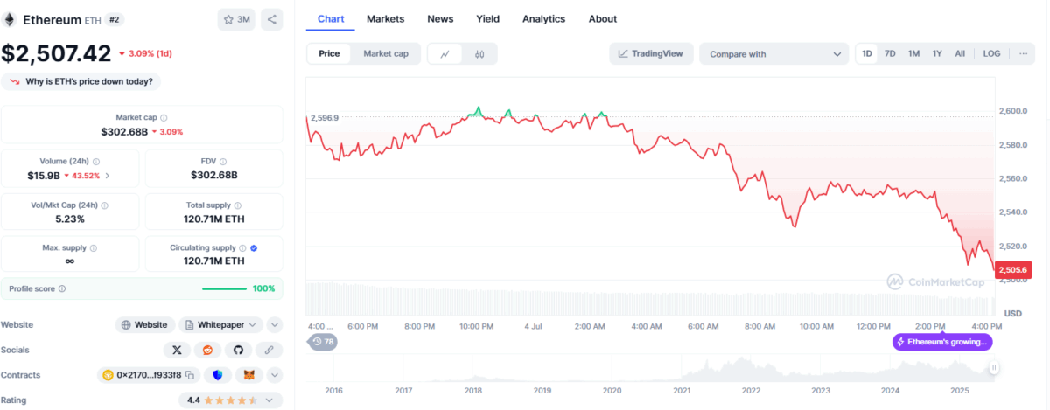
Task: Set chart range to 1Y
Action: point(937,53)
